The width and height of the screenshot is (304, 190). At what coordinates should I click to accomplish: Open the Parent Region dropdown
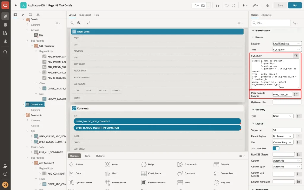point(283,136)
